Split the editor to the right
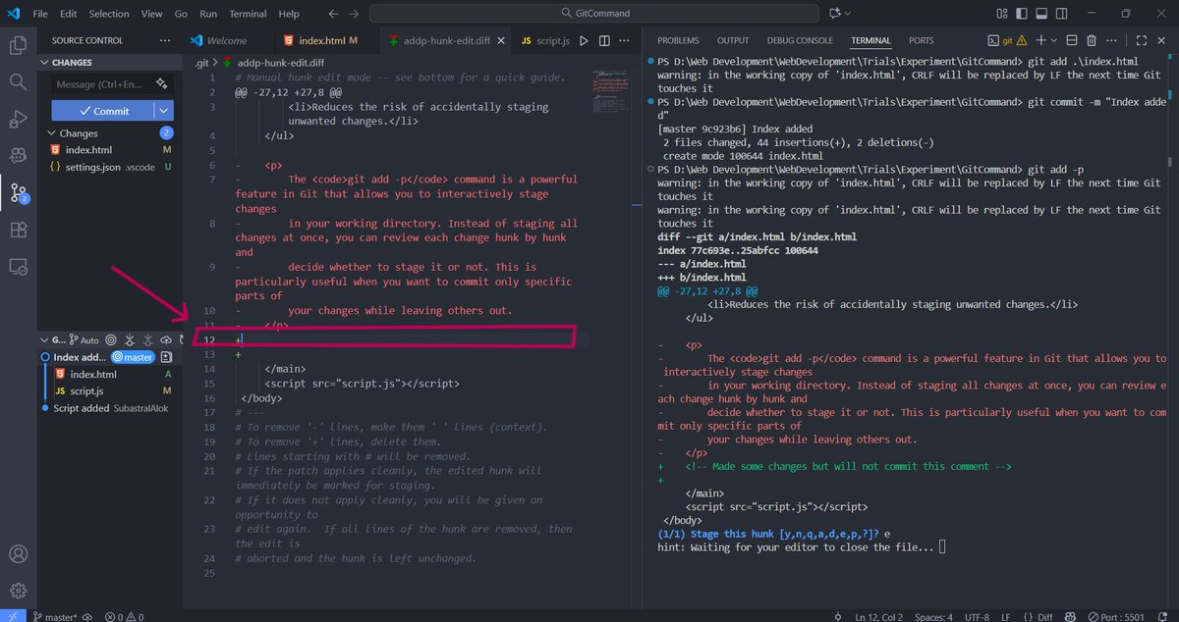Screen dimensions: 1179x622 coord(605,41)
